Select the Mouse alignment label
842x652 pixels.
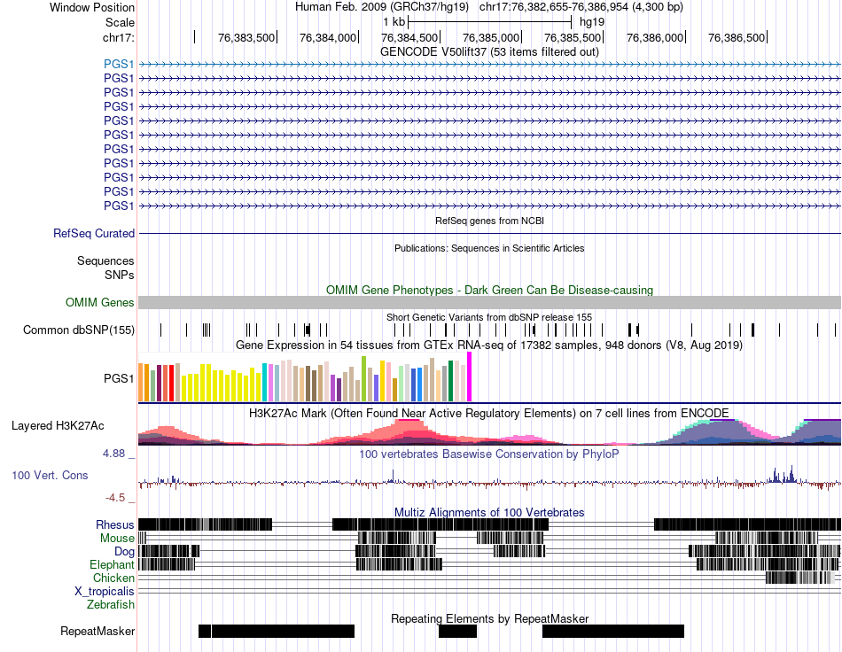(x=117, y=539)
